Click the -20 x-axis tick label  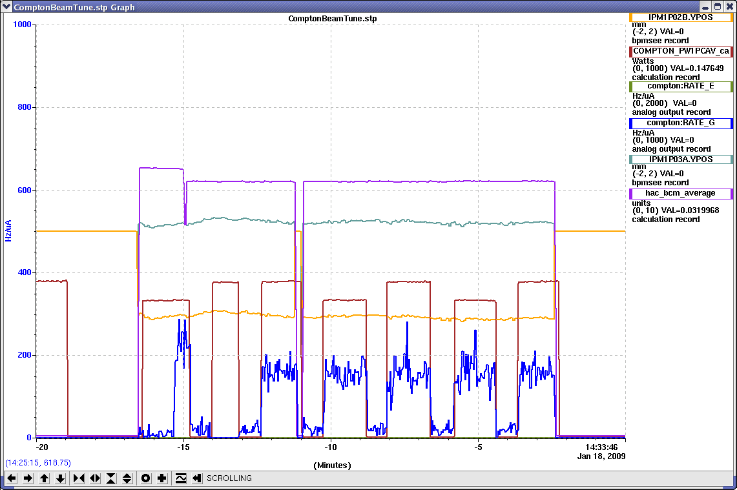[x=42, y=447]
